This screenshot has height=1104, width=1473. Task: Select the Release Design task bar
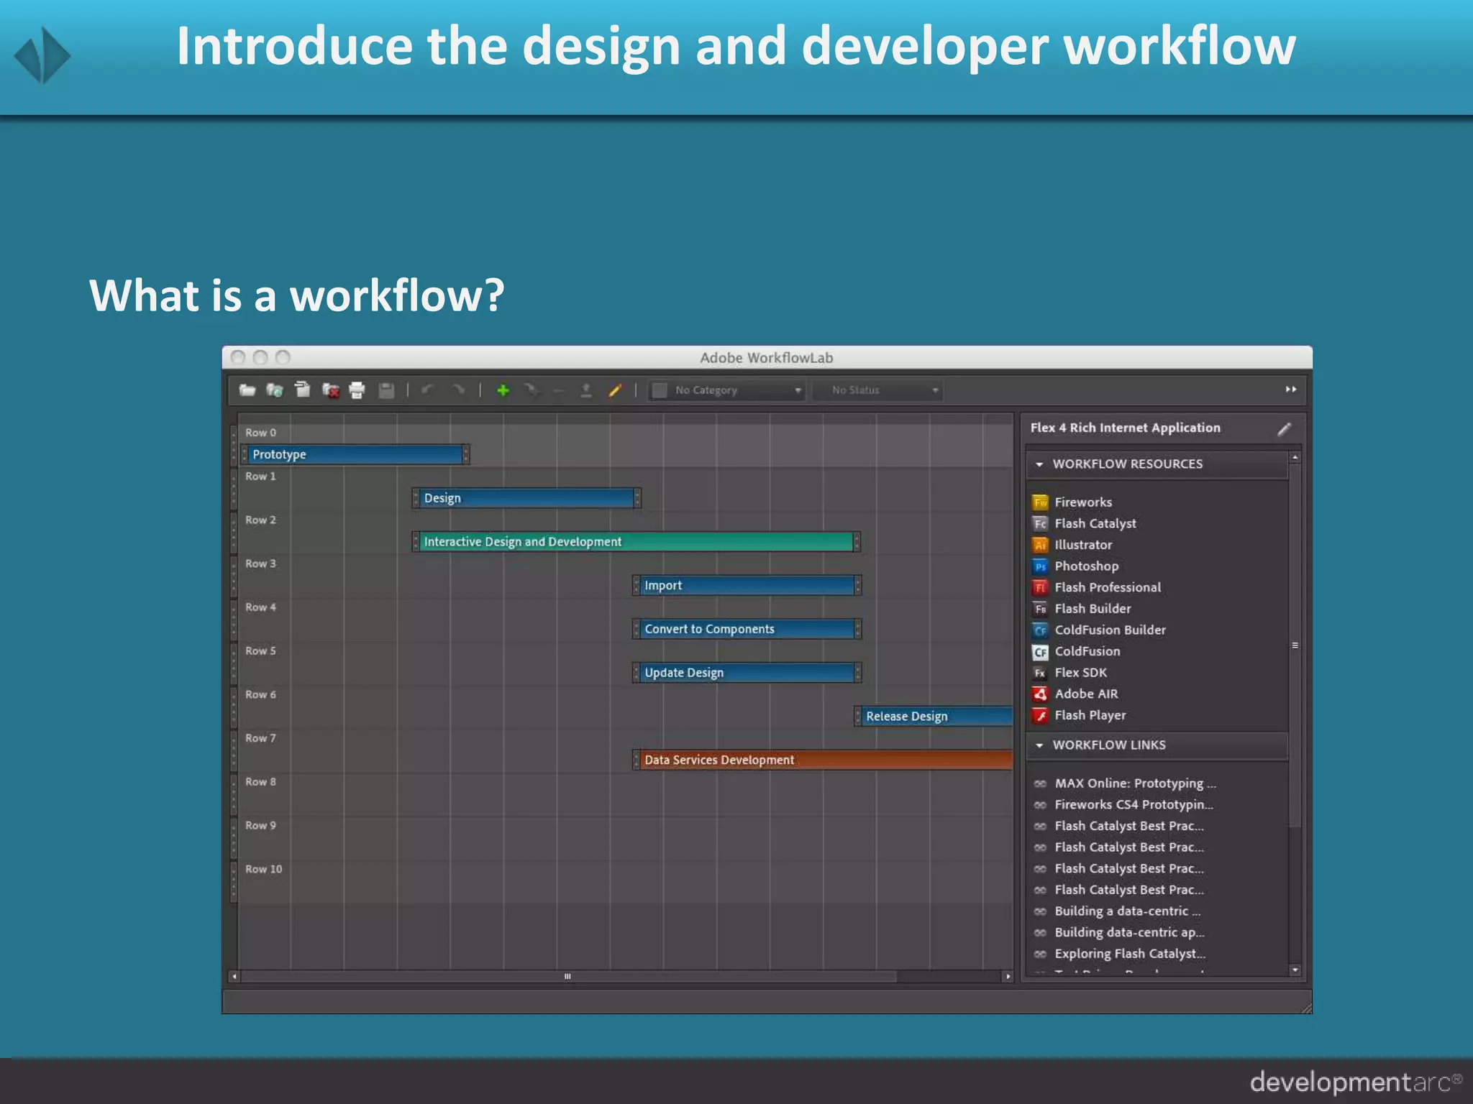click(x=934, y=717)
